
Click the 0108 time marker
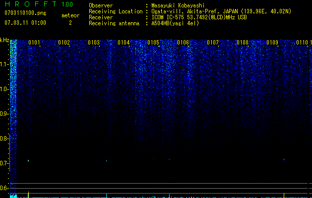tap(243, 43)
